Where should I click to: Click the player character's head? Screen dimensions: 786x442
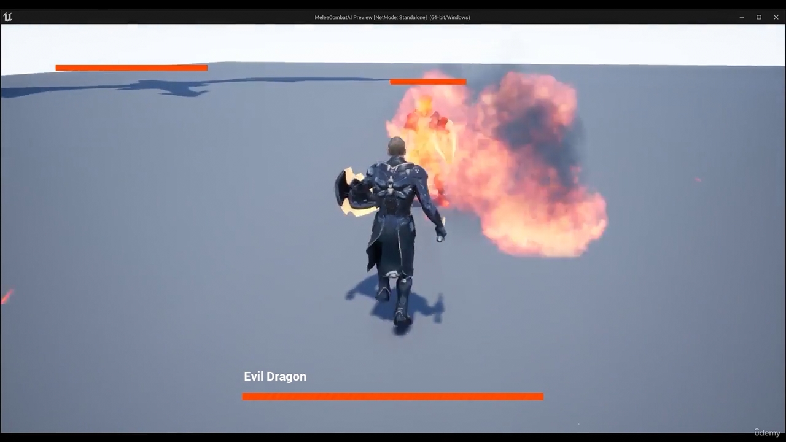[x=397, y=146]
